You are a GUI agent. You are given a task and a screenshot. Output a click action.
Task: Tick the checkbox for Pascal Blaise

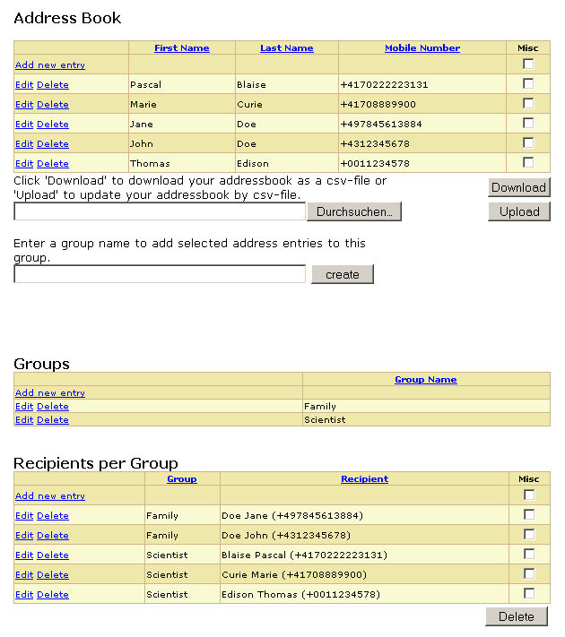pos(528,83)
